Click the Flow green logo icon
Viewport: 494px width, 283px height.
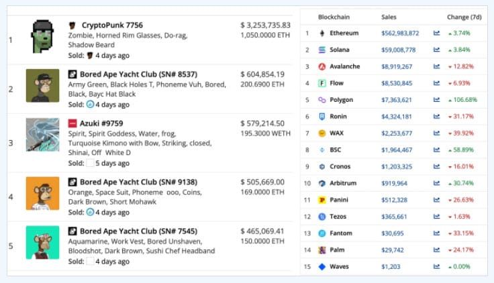pyautogui.click(x=322, y=83)
